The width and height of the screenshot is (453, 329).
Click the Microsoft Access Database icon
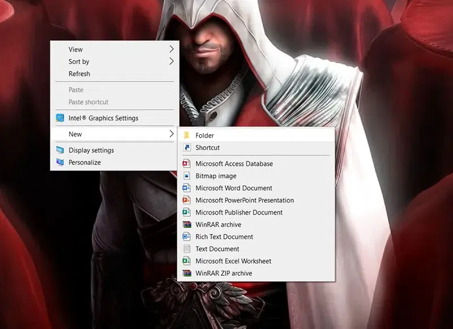[x=187, y=164]
